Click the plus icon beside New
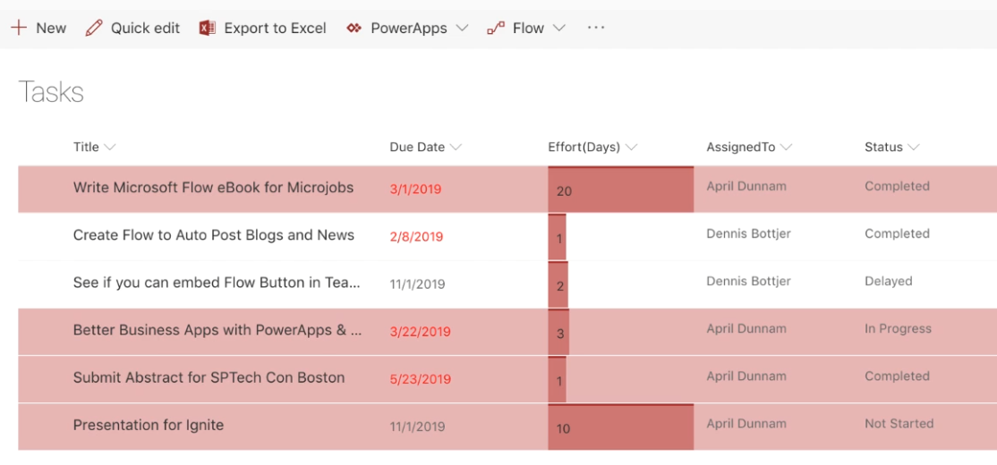This screenshot has width=997, height=465. (19, 28)
